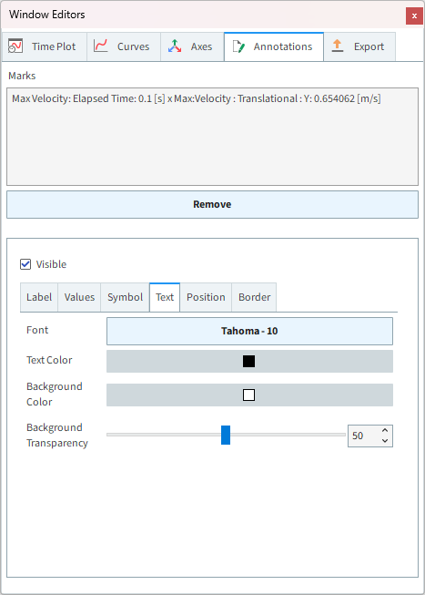Select the Max Velocity mark entry

pyautogui.click(x=197, y=98)
